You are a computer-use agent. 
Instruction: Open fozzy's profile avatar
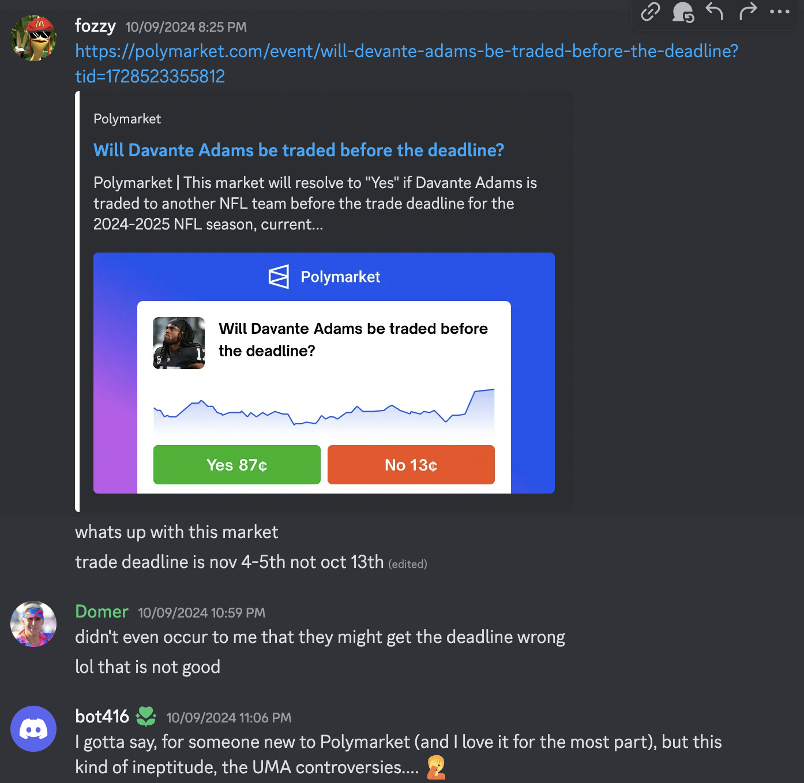tap(33, 38)
